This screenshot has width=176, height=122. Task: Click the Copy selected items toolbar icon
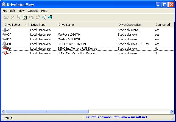click(x=31, y=18)
